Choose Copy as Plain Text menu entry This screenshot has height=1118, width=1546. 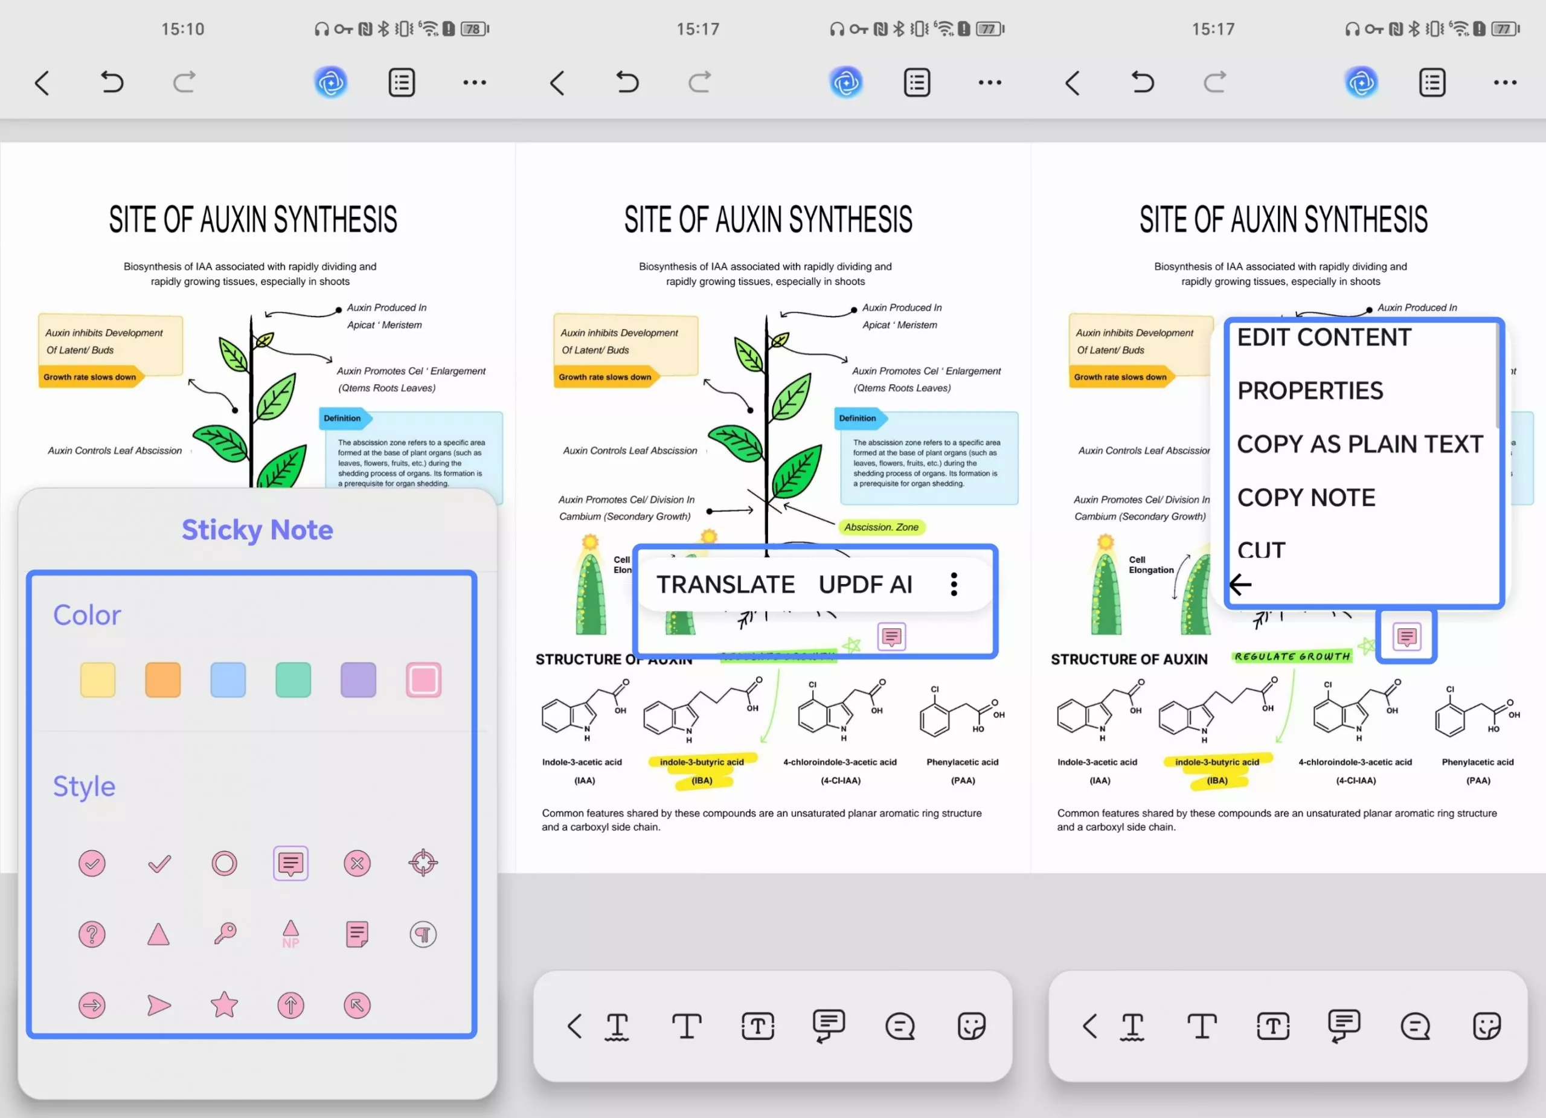click(1359, 445)
